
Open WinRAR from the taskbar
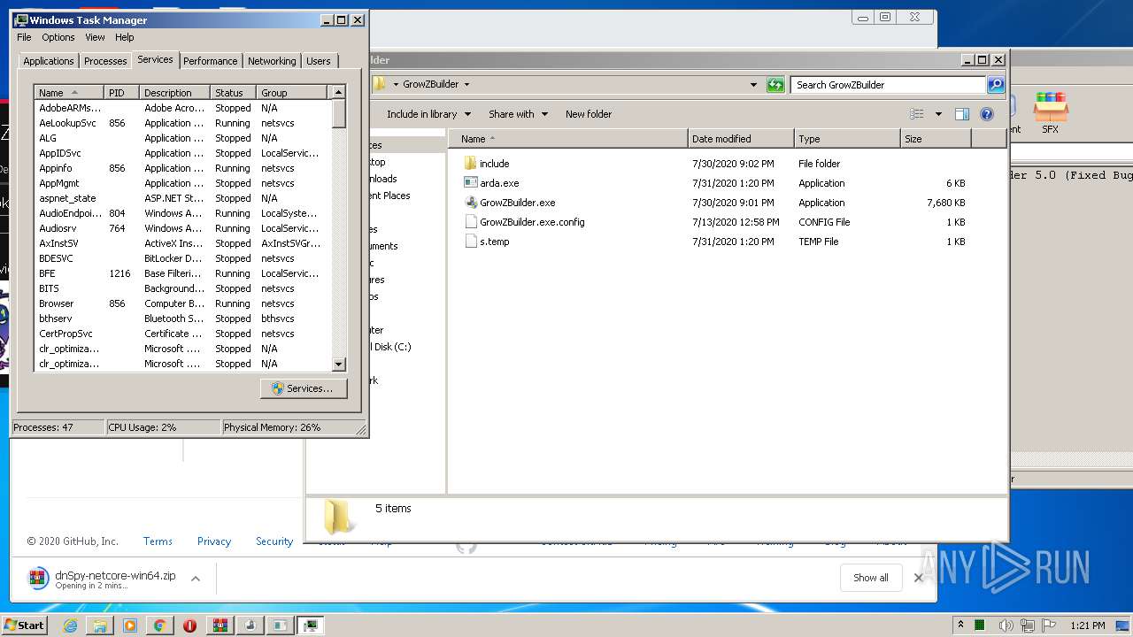point(220,625)
